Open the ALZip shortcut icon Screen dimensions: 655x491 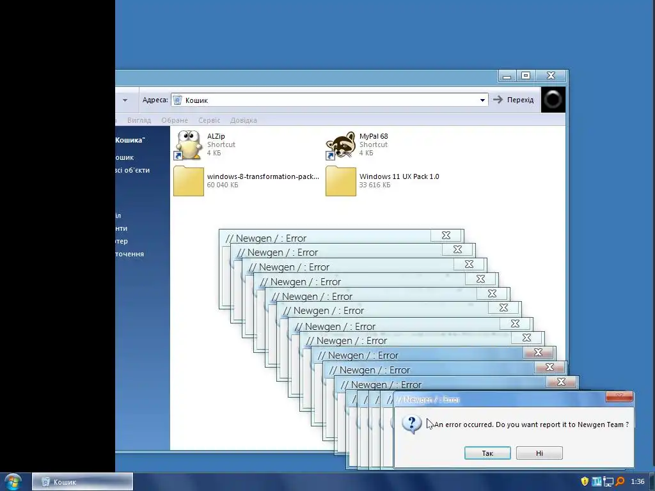pos(189,145)
